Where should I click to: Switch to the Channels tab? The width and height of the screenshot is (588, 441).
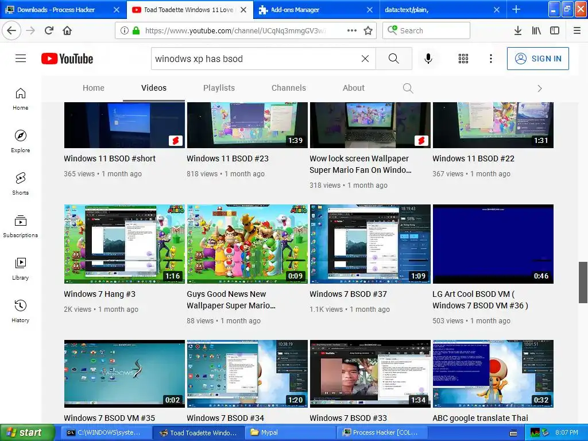coord(289,88)
